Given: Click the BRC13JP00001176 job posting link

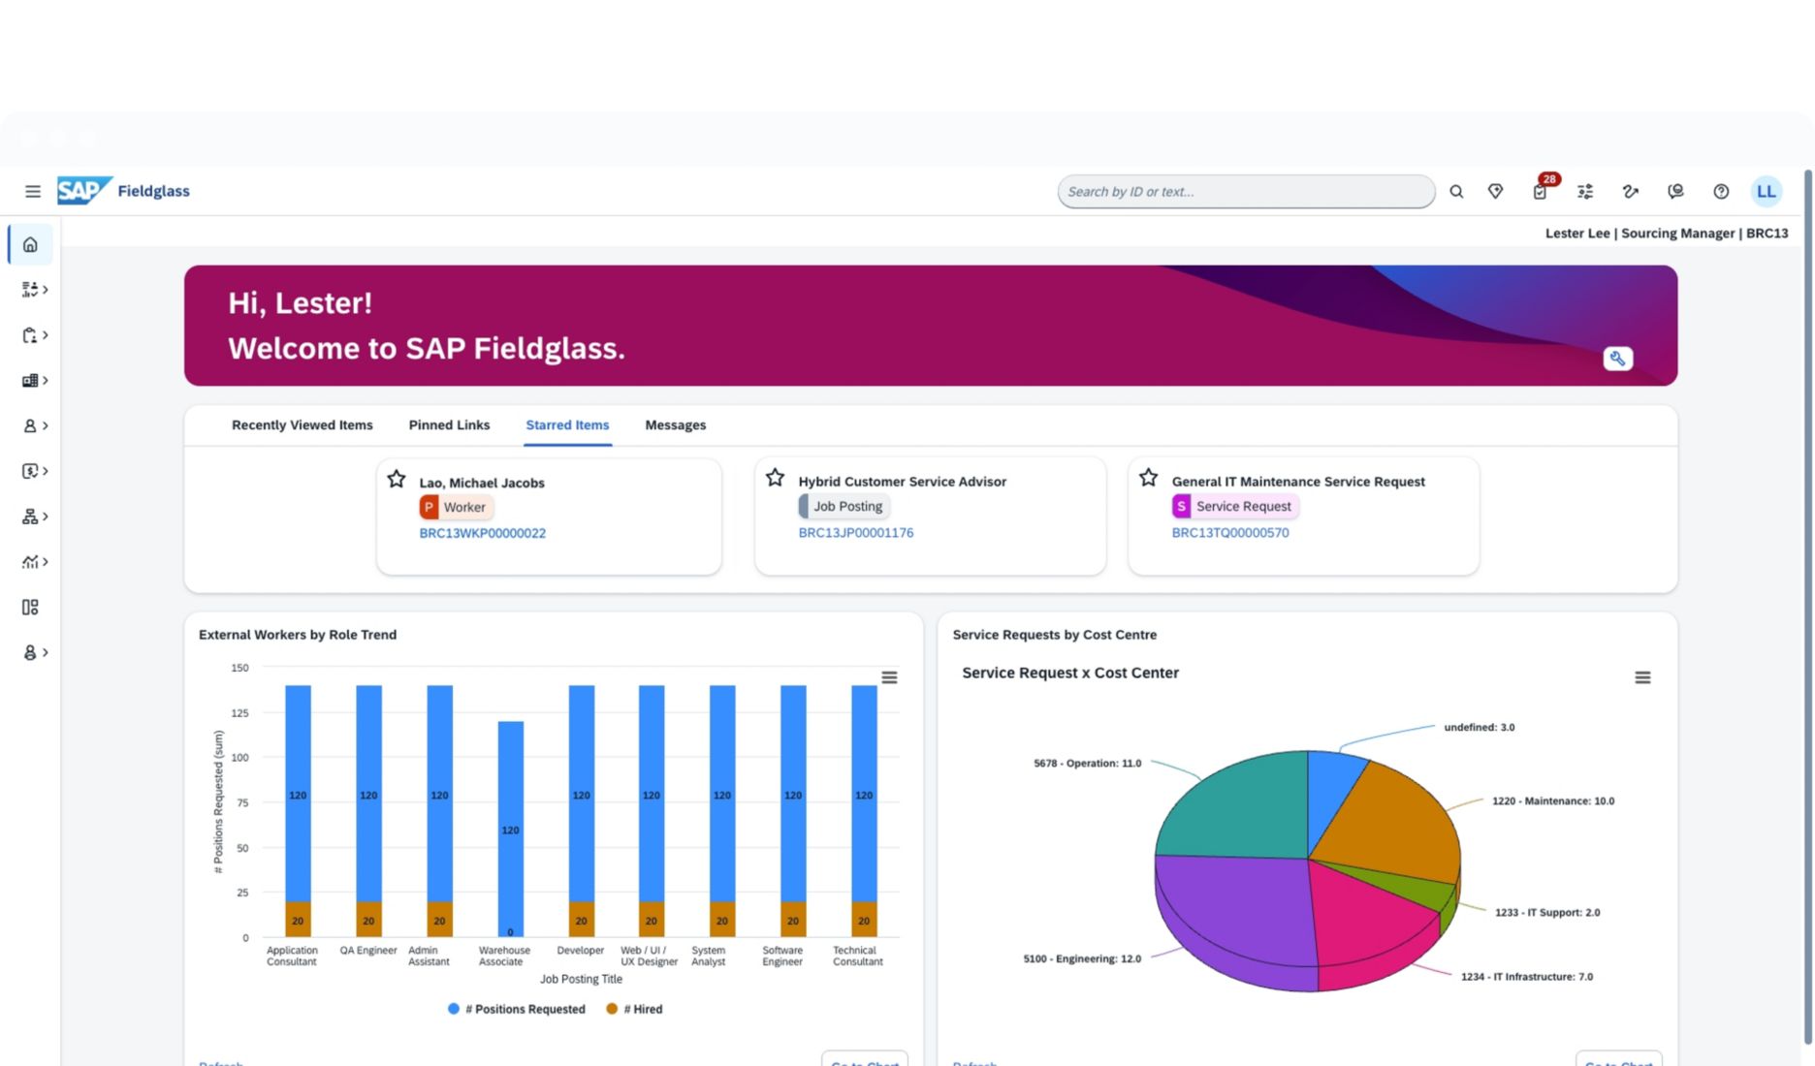Looking at the screenshot, I should [x=855, y=532].
